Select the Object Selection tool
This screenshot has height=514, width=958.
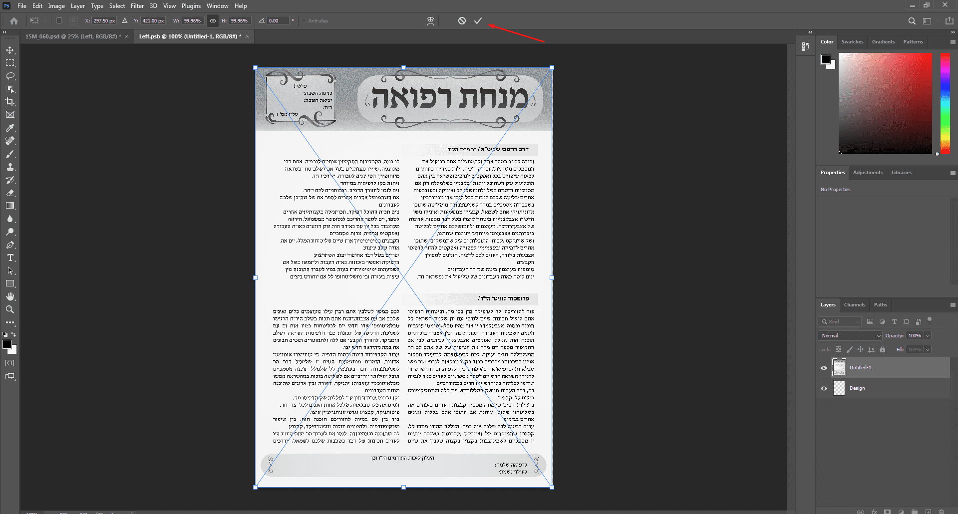(10, 89)
